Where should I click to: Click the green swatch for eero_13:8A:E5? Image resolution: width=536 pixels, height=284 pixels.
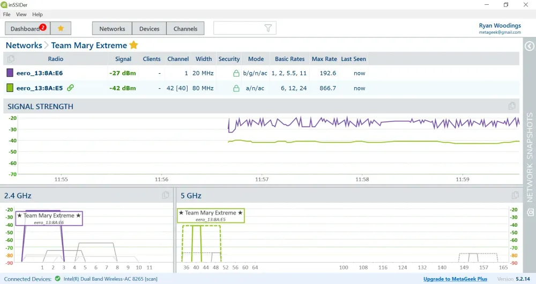(10, 88)
